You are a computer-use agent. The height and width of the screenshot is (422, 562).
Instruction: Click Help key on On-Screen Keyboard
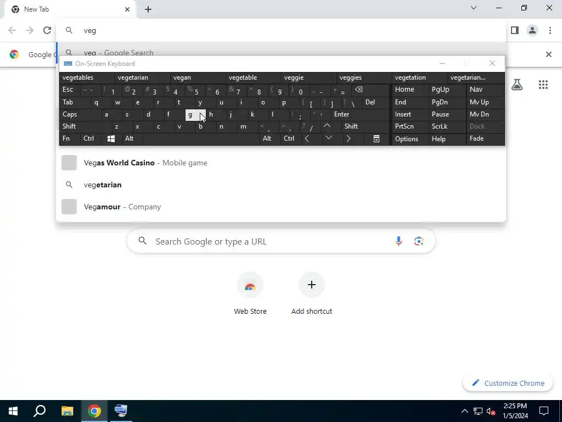[x=447, y=139]
